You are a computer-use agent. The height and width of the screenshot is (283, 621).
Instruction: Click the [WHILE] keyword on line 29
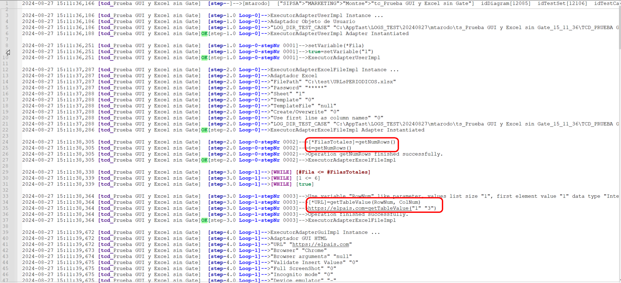click(281, 172)
